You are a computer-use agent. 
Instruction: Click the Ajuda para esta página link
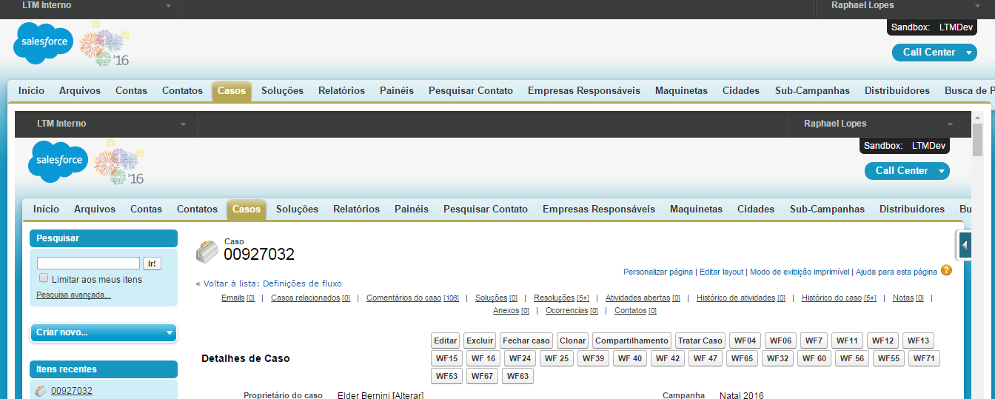897,272
